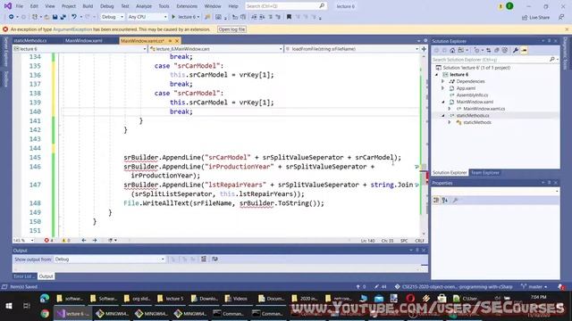Click the Properties wrench icon in Solution Explorer
Image resolution: width=572 pixels, height=321 pixels.
point(516,50)
